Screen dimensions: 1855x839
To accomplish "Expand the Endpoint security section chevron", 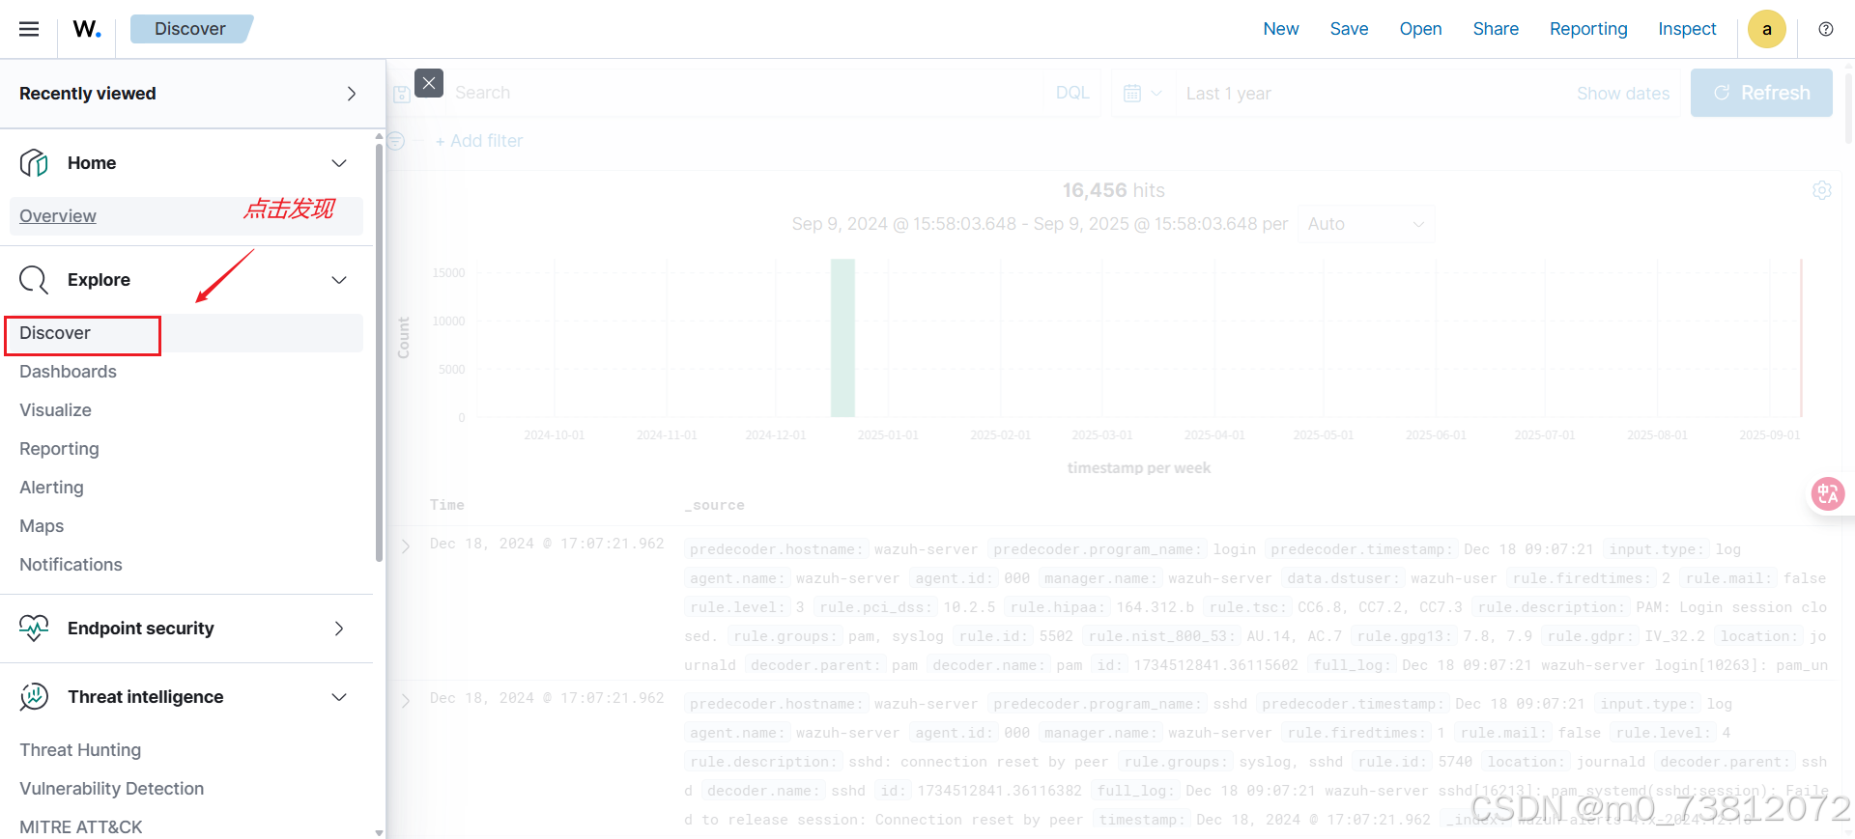I will 339,629.
